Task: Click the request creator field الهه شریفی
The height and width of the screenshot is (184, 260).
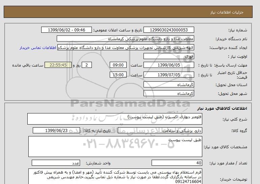Action: (126, 48)
